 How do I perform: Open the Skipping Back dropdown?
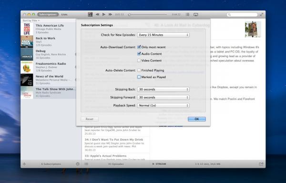[x=163, y=89]
